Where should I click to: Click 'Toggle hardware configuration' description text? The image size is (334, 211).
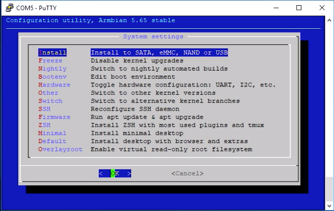[x=183, y=85]
